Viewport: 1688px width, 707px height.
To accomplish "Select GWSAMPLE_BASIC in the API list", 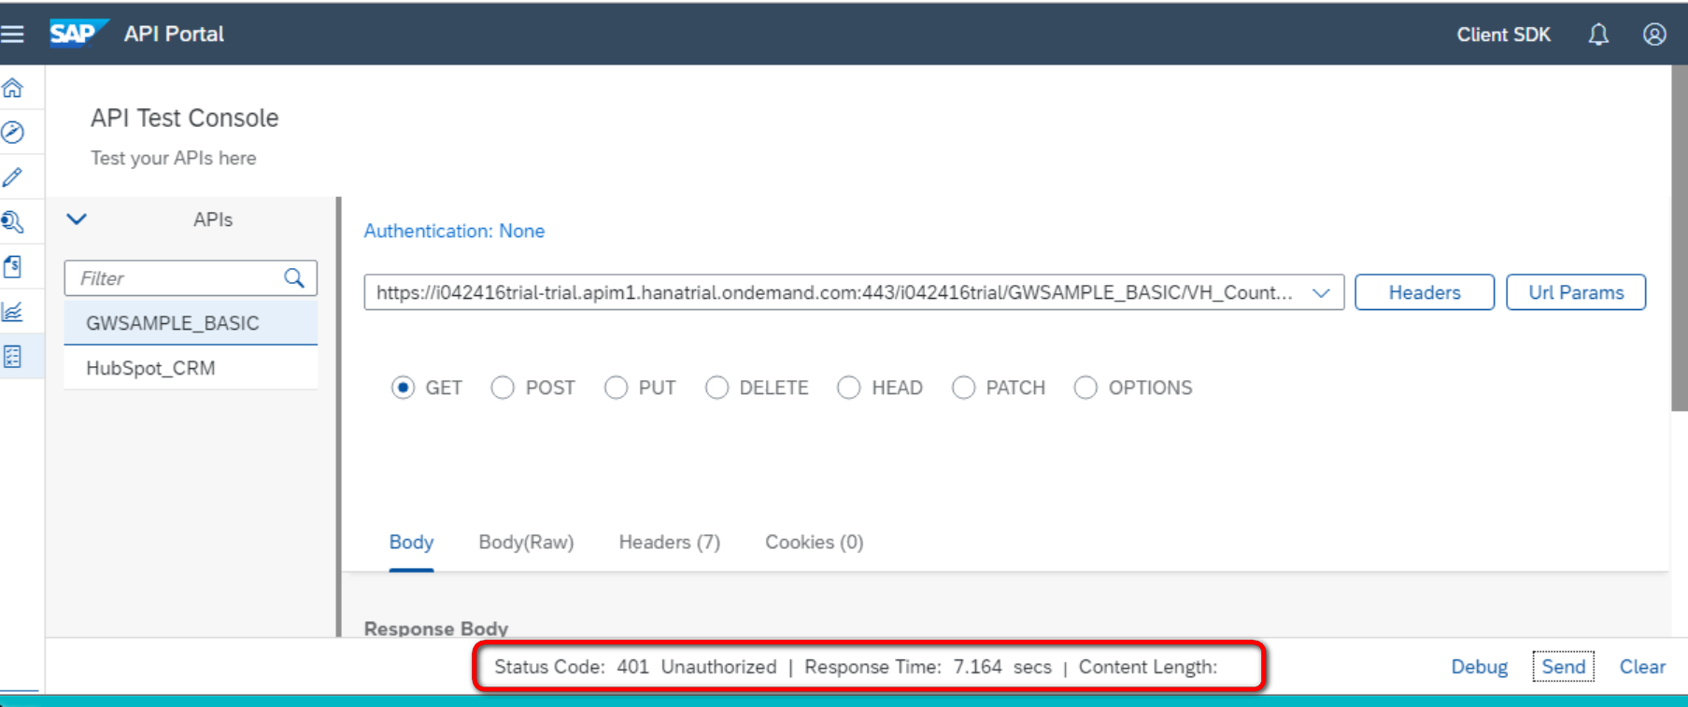I will 191,323.
